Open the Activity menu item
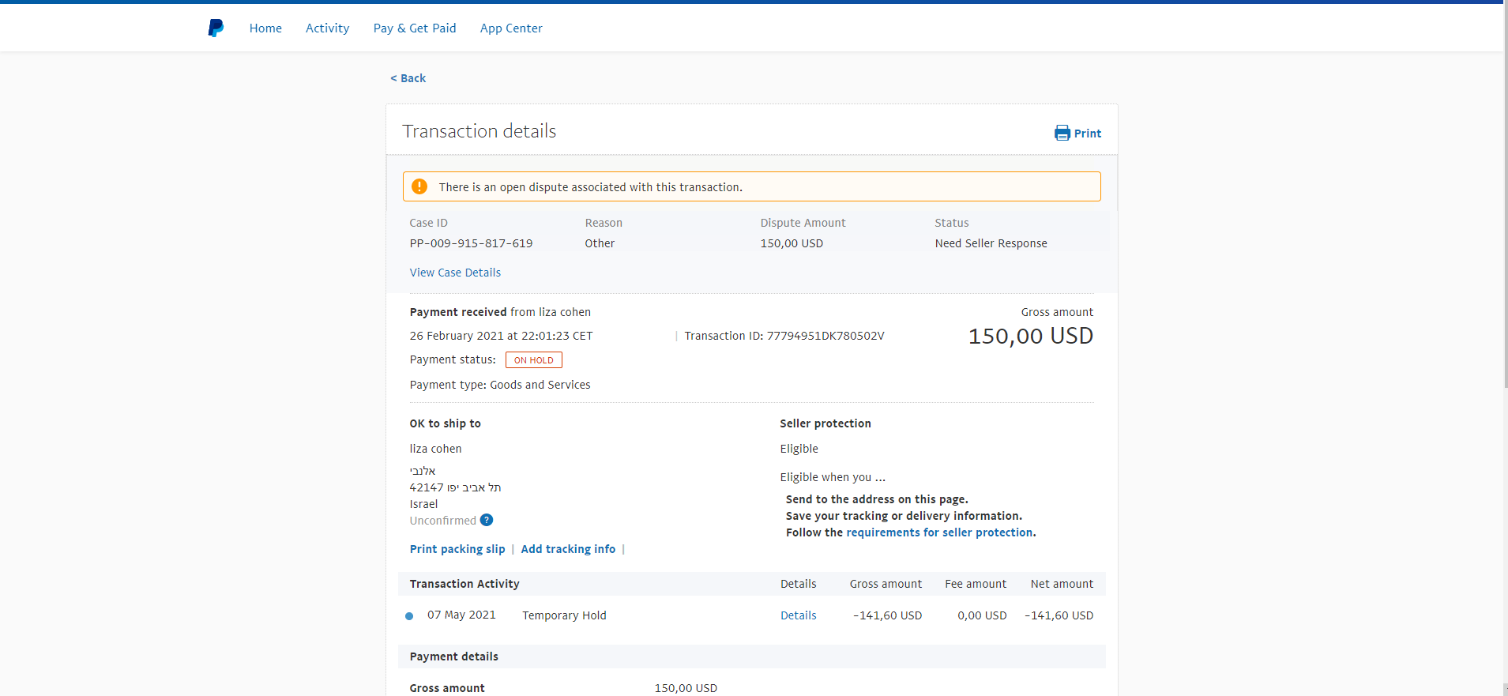Screen dimensions: 1508x696 (x=327, y=28)
